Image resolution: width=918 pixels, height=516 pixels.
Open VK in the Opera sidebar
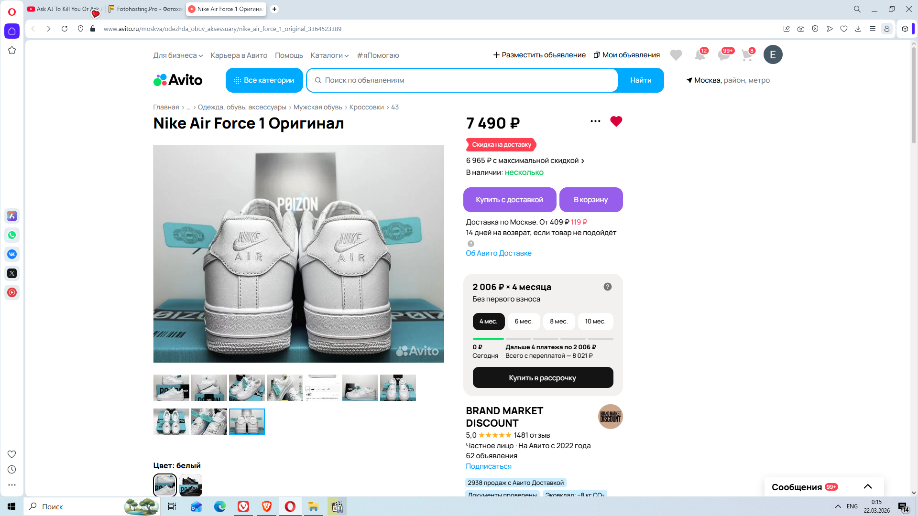click(12, 254)
